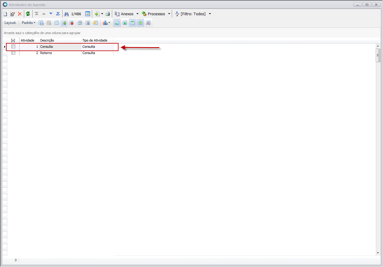The image size is (383, 267).
Task: Select the Atividade cell with number 2
Action: tap(29, 53)
